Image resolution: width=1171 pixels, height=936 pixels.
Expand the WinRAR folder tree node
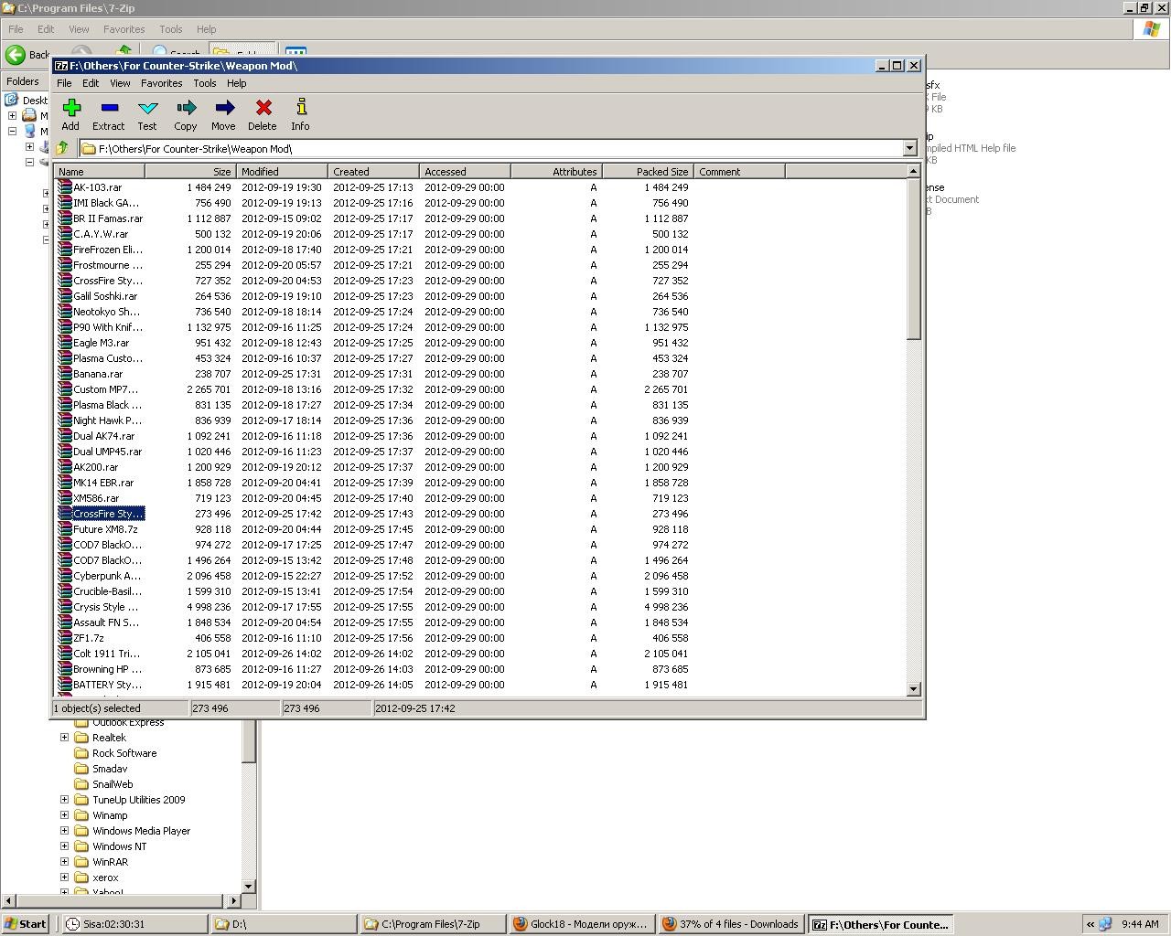[65, 862]
